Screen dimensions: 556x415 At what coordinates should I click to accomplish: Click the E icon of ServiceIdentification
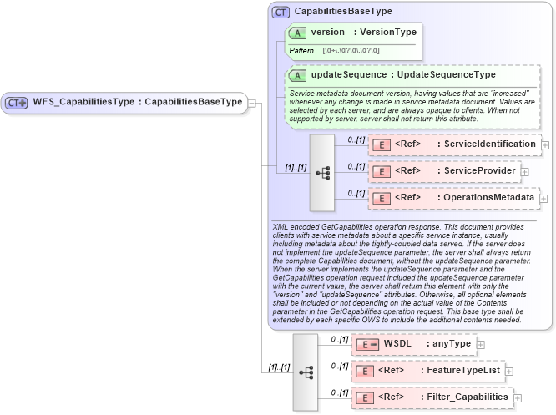pyautogui.click(x=382, y=144)
